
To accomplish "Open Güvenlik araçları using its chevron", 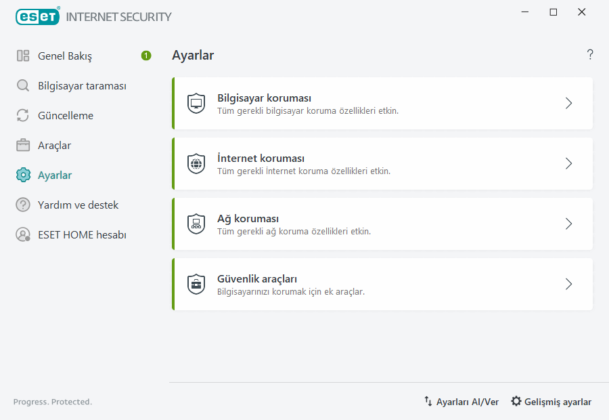I will click(x=568, y=284).
